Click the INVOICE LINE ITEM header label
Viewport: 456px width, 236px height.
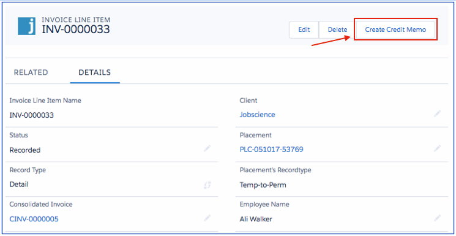coord(76,20)
